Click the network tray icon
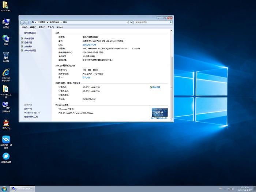 coord(229,189)
